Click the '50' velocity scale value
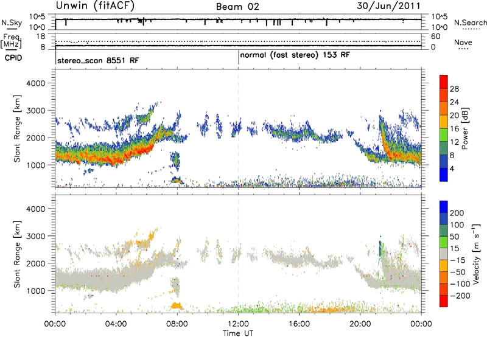 [454, 237]
